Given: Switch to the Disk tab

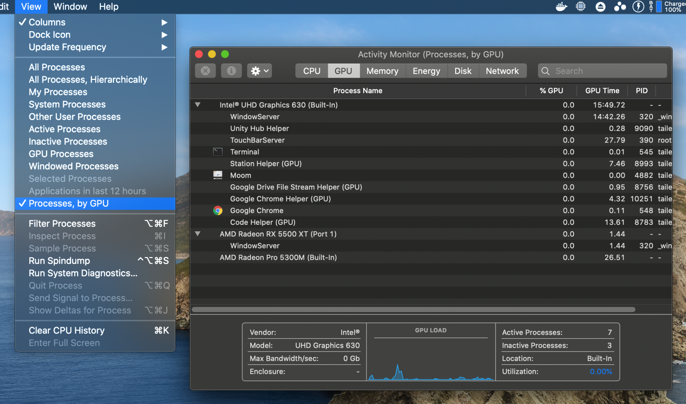Looking at the screenshot, I should (463, 71).
